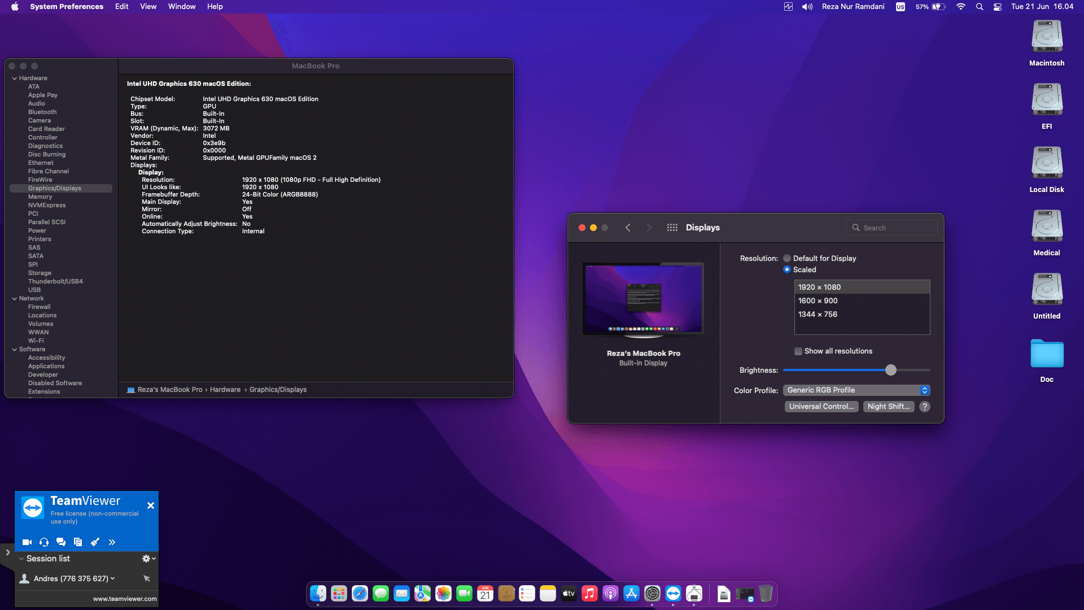This screenshot has height=610, width=1084.
Task: Select Bluetooth in the hardware sidebar
Action: (x=42, y=112)
